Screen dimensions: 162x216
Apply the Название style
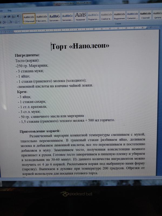coord(80,17)
